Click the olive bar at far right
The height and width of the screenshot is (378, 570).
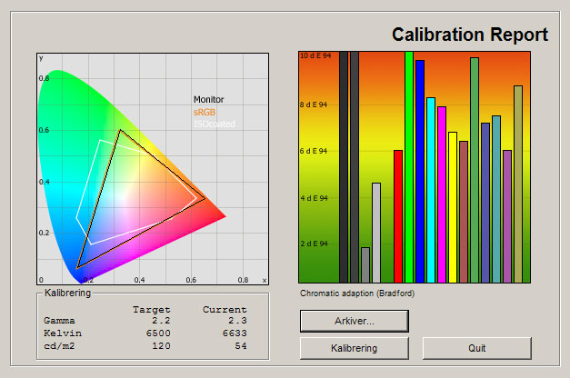518,184
